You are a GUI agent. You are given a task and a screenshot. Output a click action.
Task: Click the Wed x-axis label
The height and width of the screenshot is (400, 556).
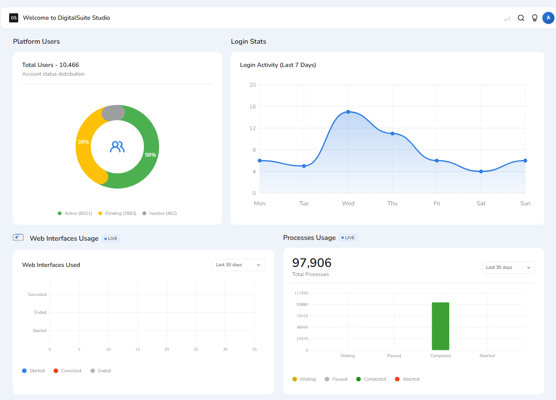pos(348,203)
